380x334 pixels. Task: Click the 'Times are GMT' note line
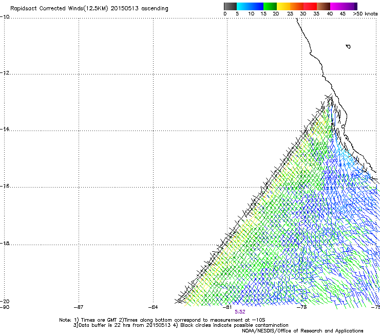[x=162, y=320]
